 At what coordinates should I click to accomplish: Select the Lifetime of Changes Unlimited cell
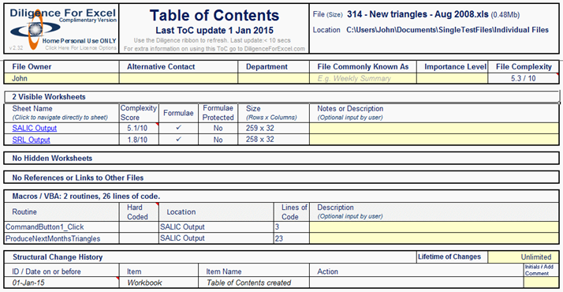(523, 256)
